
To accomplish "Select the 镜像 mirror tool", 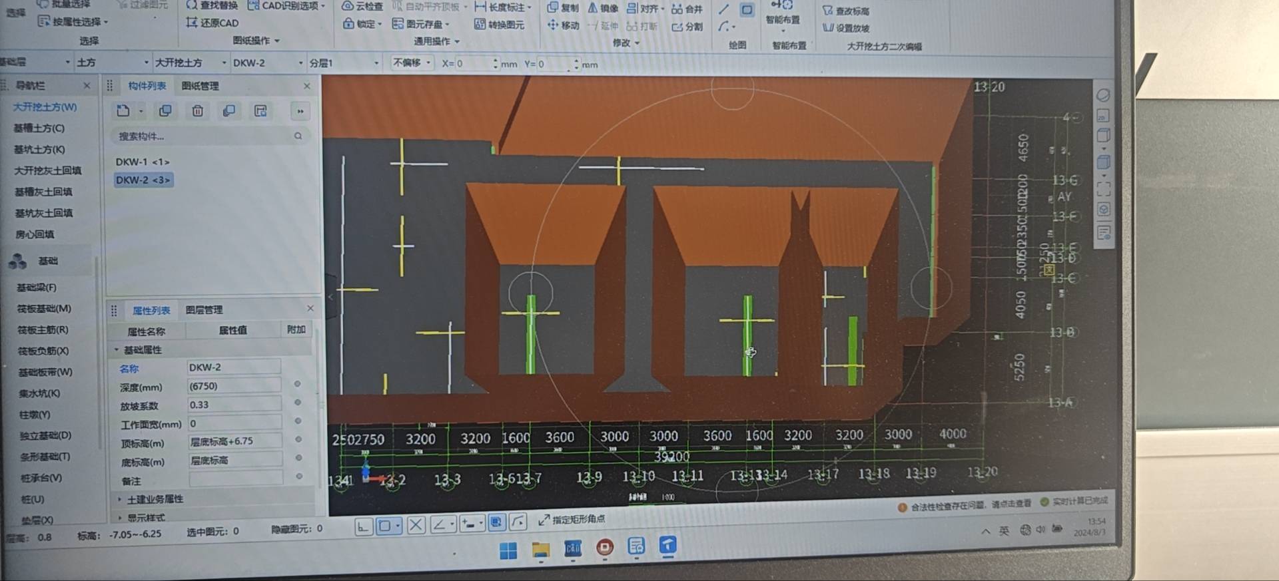I will click(603, 9).
